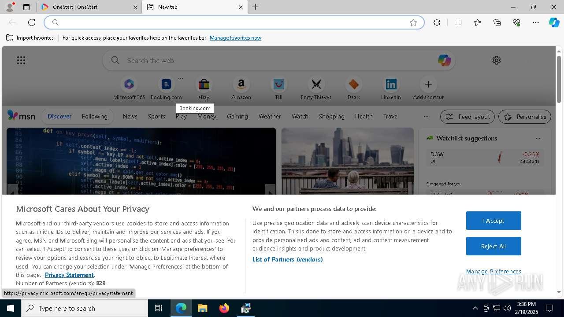Open the Favorites list icon
564x317 pixels.
(478, 22)
